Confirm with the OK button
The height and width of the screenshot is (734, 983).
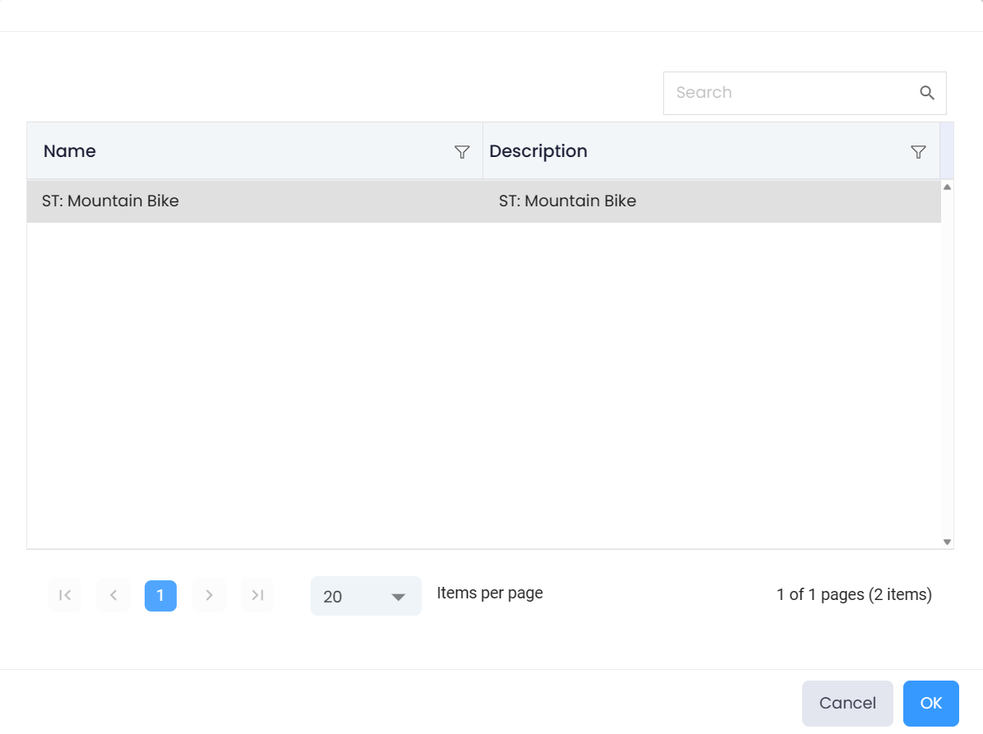pyautogui.click(x=930, y=703)
